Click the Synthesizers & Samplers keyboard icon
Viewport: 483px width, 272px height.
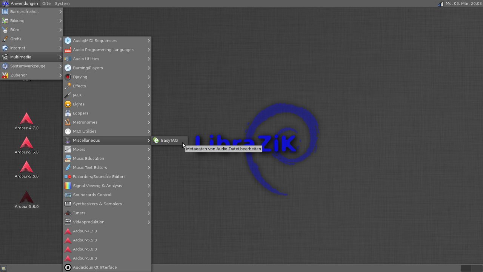[68, 204]
